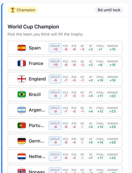
Task: Click Portugal's SF +5 cell
Action: pos(91,125)
